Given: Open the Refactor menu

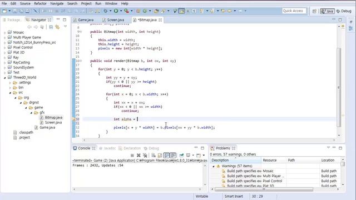Looking at the screenshot, I should tap(40, 4).
